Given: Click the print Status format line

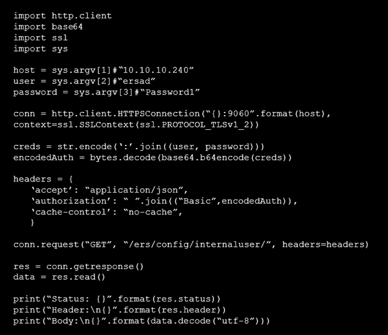Looking at the screenshot, I should [x=117, y=299].
